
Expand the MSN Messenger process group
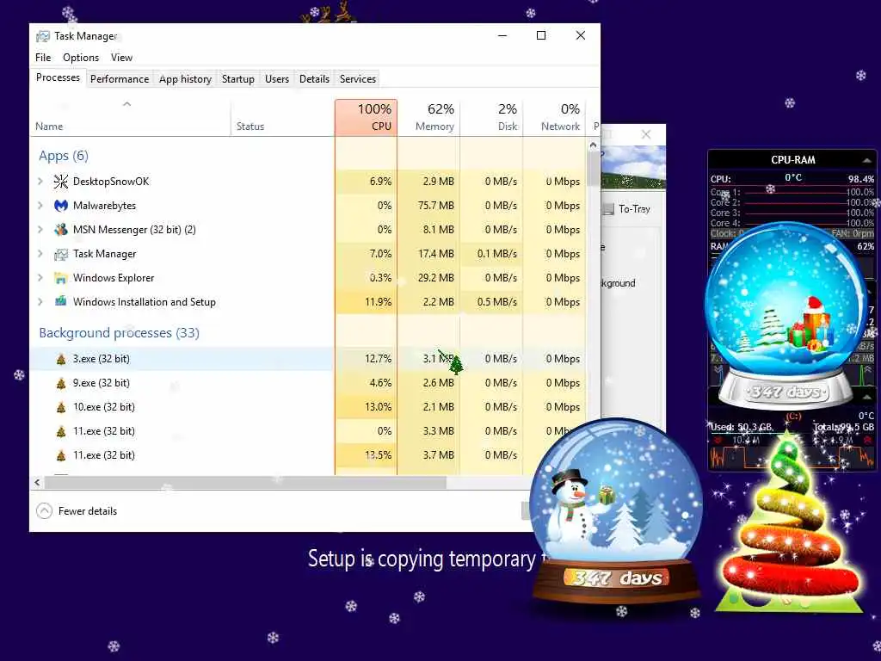[40, 229]
